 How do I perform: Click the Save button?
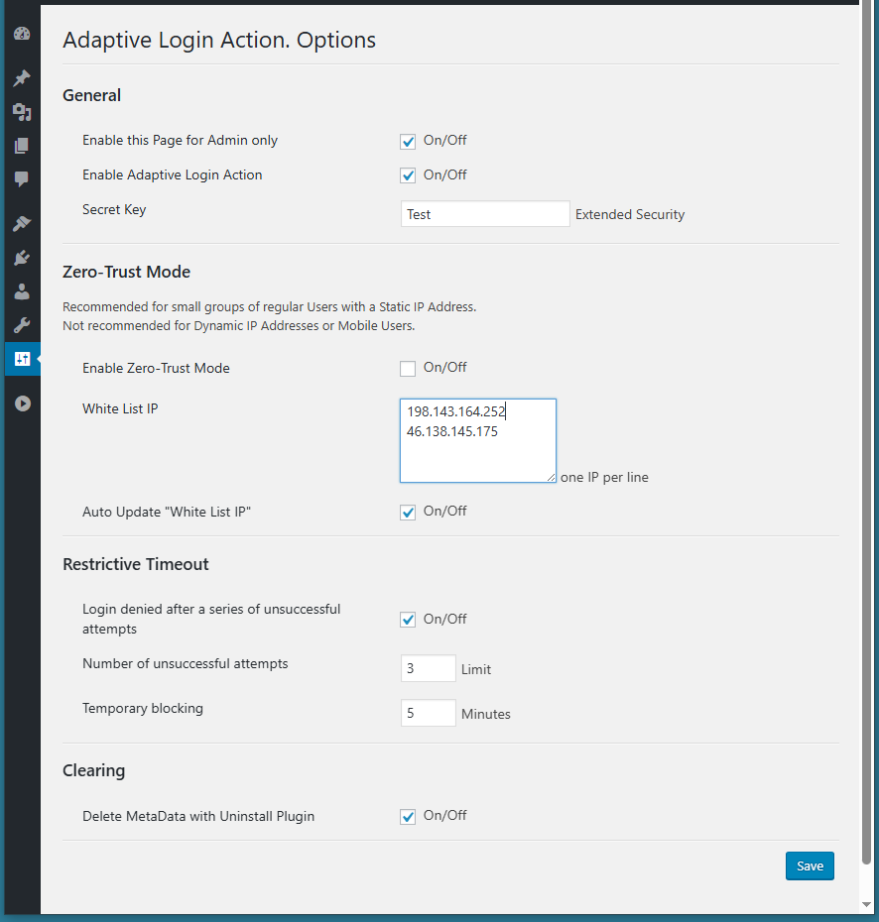tap(810, 866)
